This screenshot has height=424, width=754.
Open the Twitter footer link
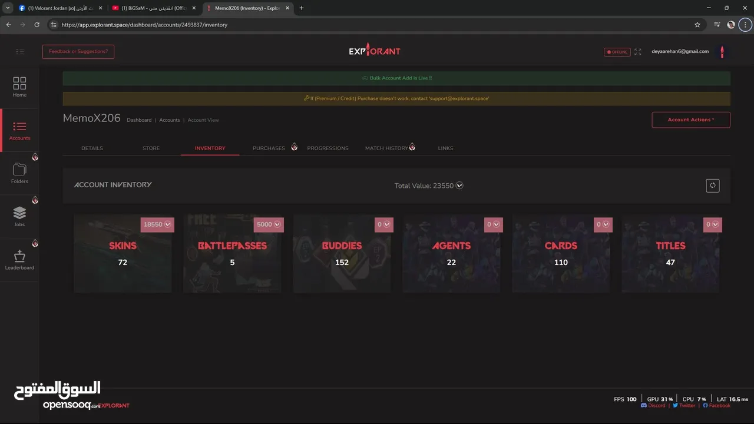[x=683, y=406]
